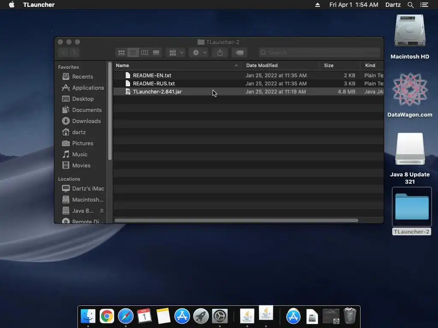
Task: Open Finder from the Dock
Action: pyautogui.click(x=88, y=316)
